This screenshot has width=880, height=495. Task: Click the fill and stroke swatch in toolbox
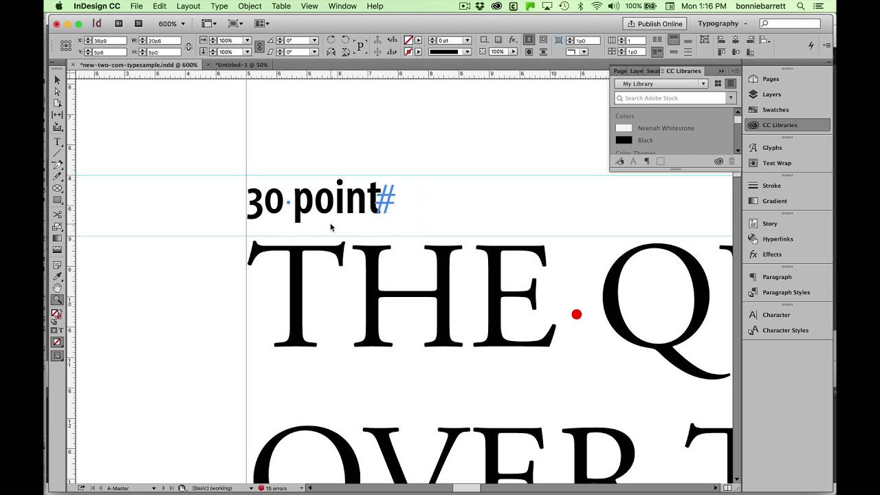pos(57,314)
